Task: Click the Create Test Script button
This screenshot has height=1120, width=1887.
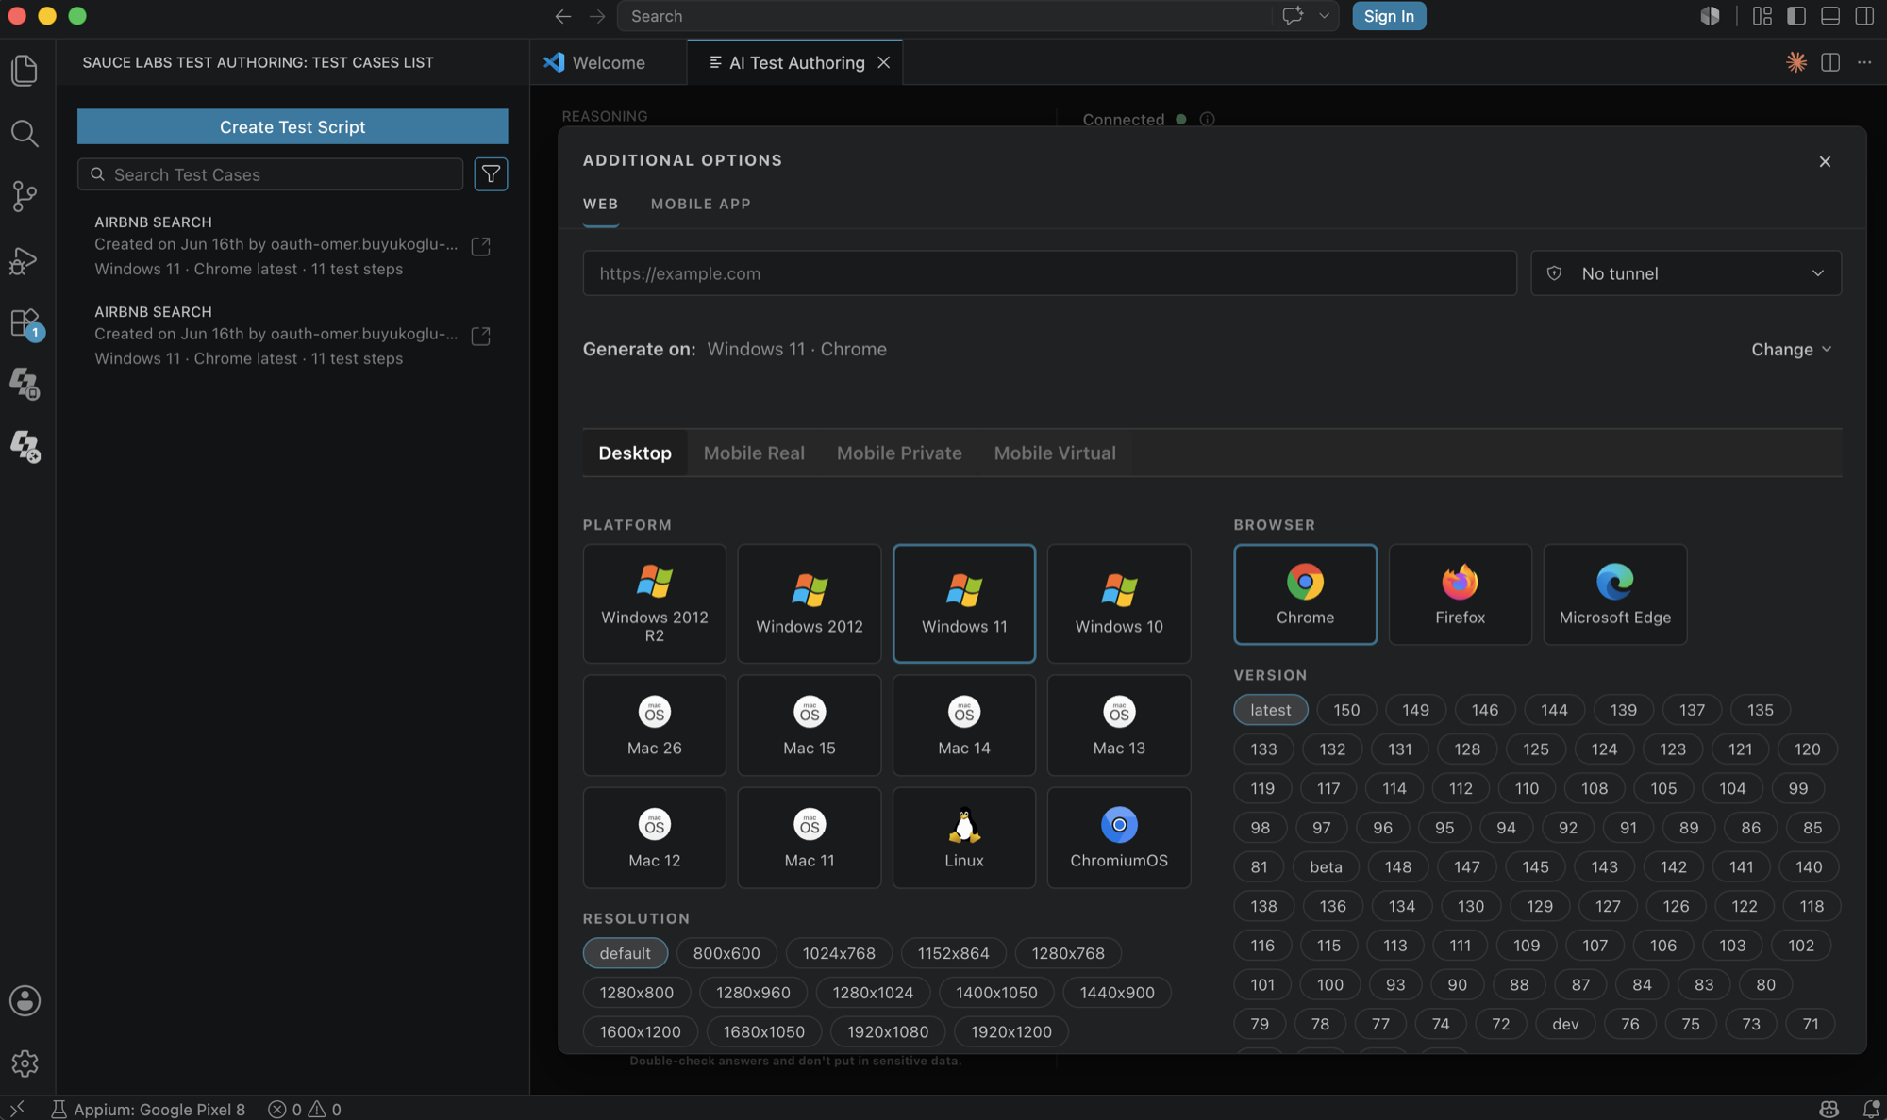Action: click(292, 126)
